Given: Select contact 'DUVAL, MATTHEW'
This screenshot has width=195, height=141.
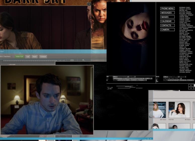Looking at the screenshot, I should coord(184,39).
